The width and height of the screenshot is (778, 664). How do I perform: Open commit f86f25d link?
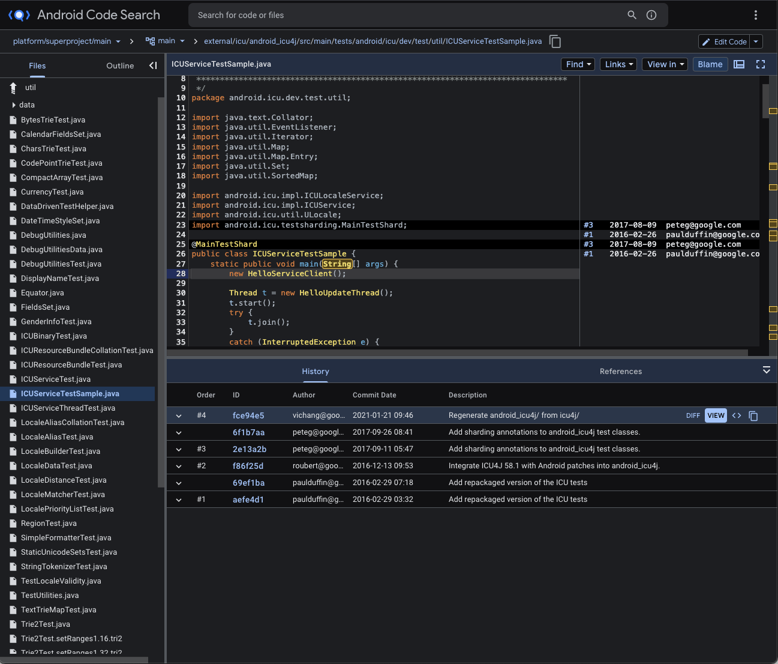[x=248, y=466]
